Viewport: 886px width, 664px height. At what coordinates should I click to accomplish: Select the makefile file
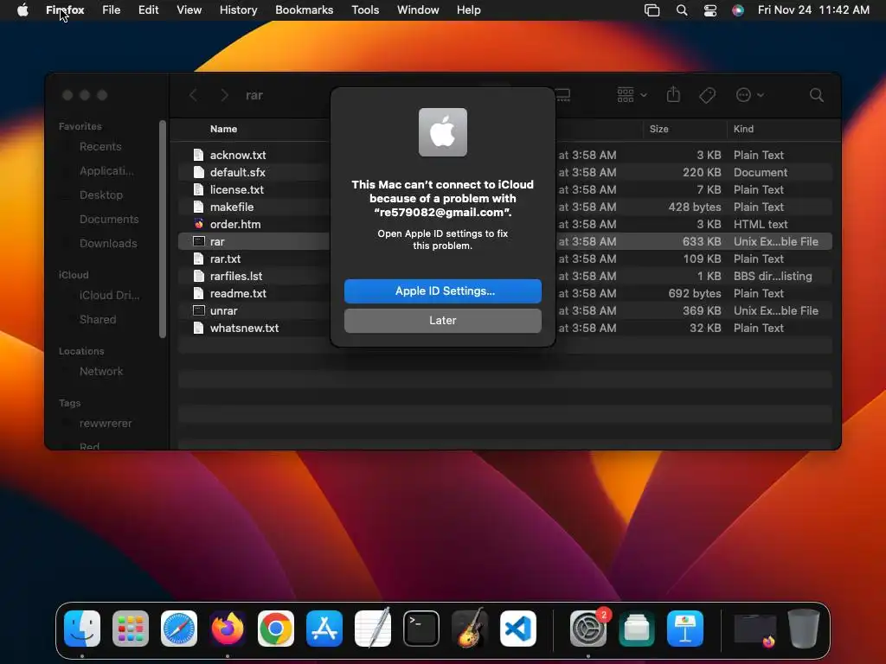click(x=232, y=207)
